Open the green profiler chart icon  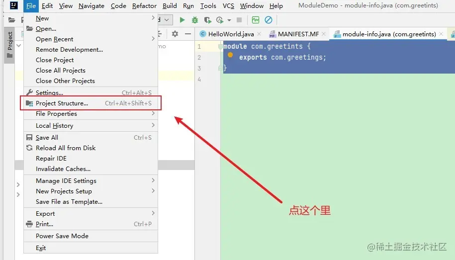coord(256,20)
